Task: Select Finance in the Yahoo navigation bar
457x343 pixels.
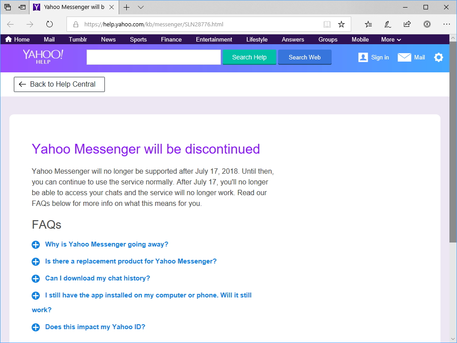Action: pyautogui.click(x=171, y=39)
